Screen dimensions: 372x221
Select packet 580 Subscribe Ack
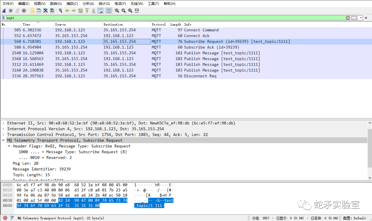[186, 47]
